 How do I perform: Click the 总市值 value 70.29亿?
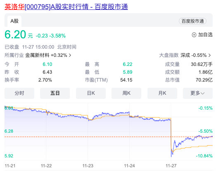[x=204, y=80]
